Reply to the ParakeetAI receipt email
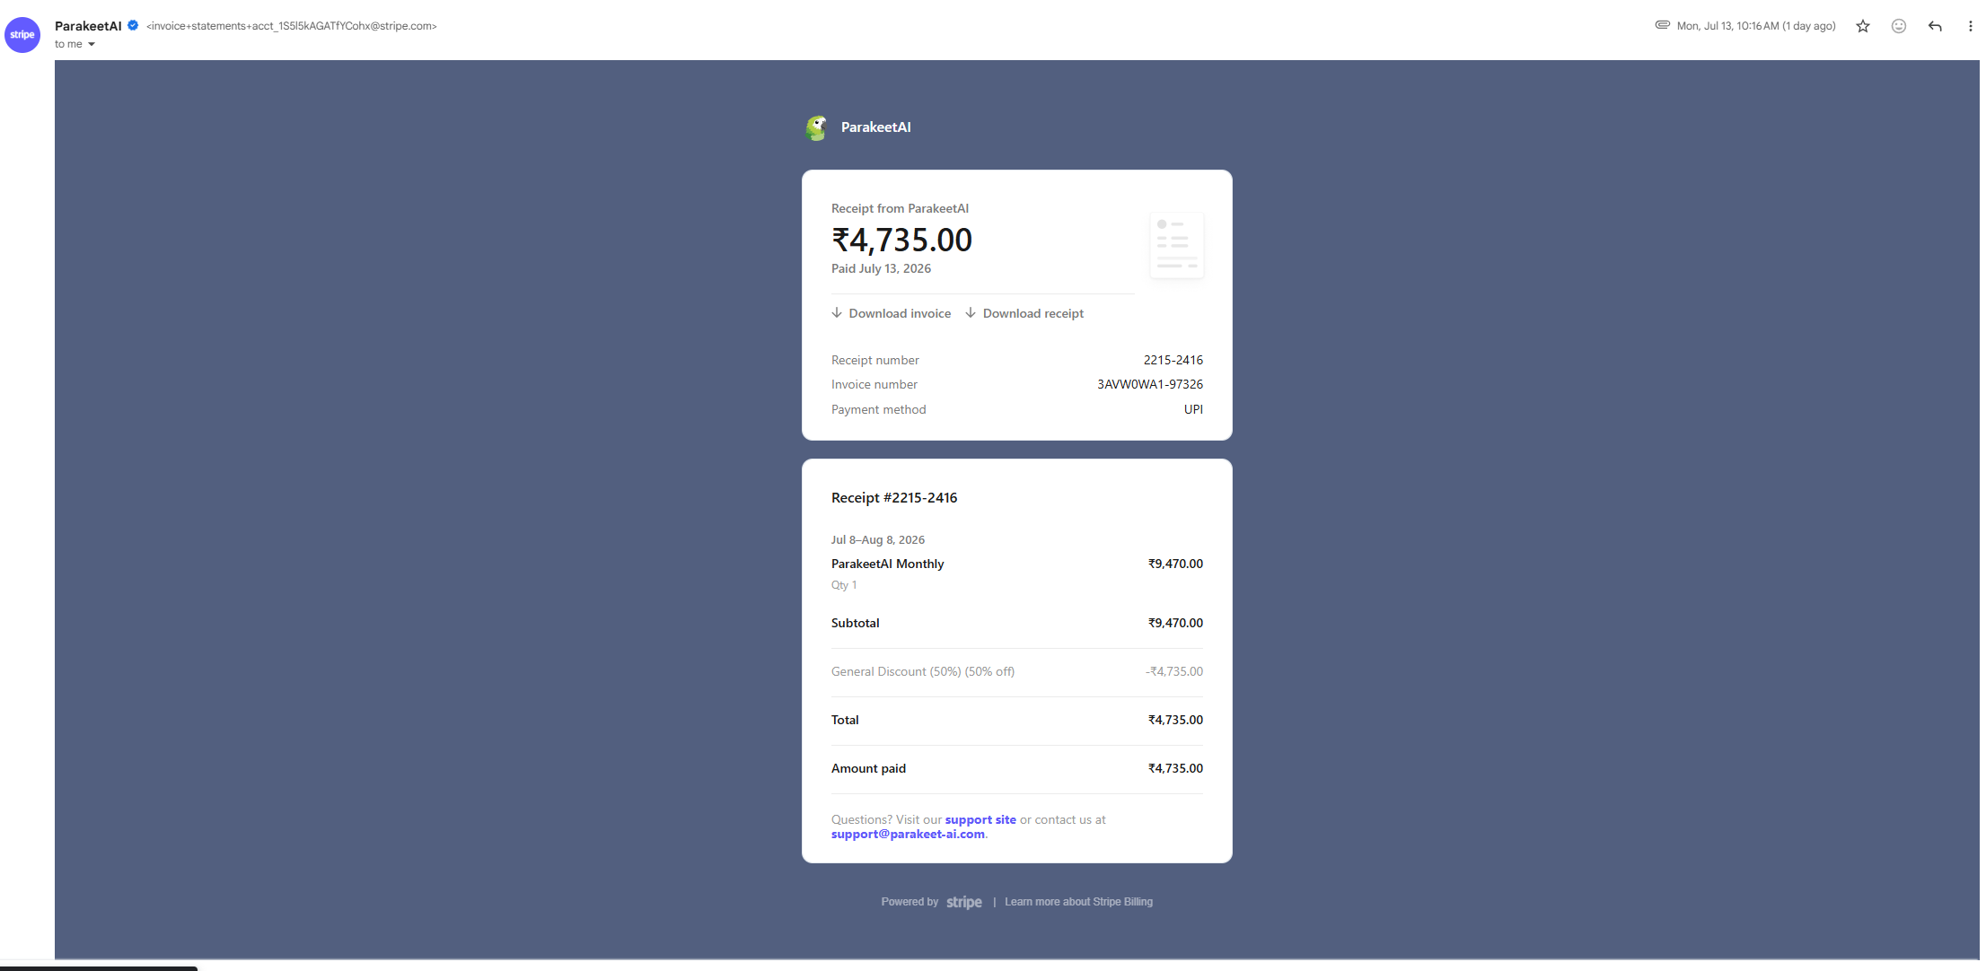 coord(1935,26)
